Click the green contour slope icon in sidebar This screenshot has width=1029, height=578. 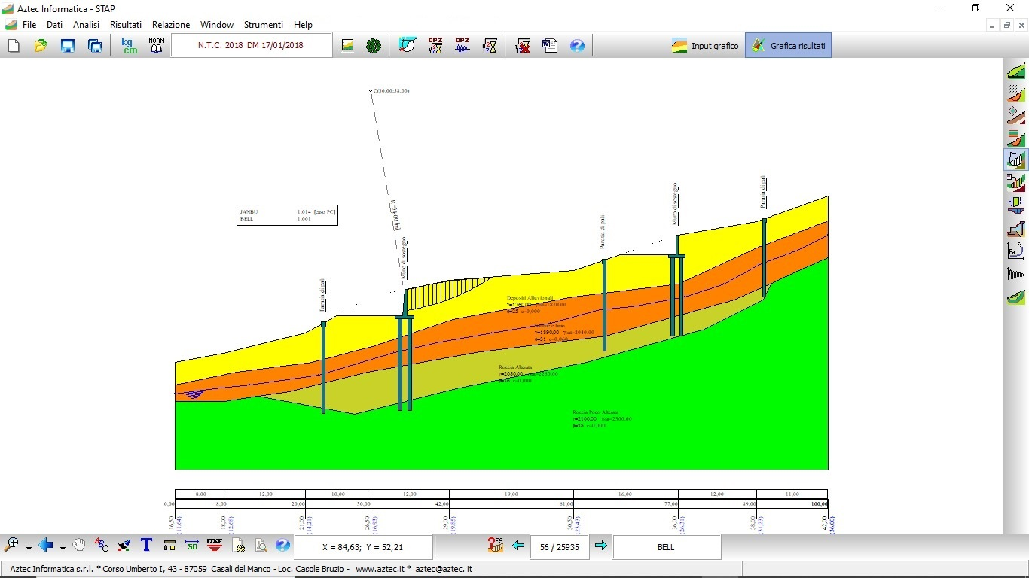coord(1016,297)
